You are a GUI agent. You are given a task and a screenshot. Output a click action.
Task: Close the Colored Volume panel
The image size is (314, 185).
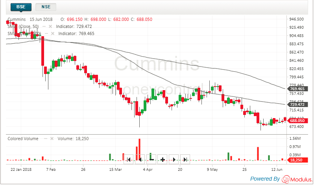coord(52,139)
